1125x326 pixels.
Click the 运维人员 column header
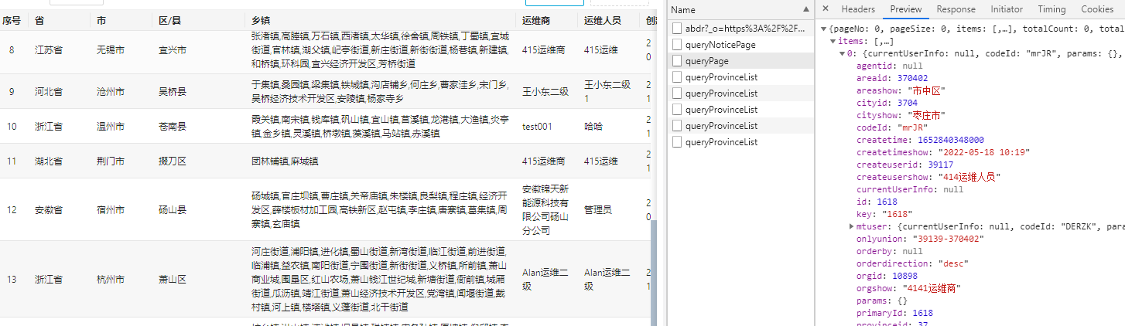pyautogui.click(x=604, y=20)
